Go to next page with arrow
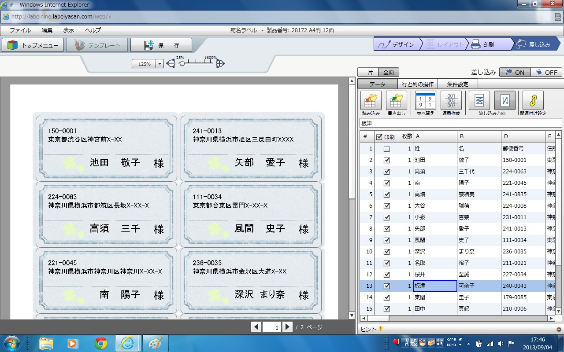The image size is (564, 352). [x=287, y=327]
